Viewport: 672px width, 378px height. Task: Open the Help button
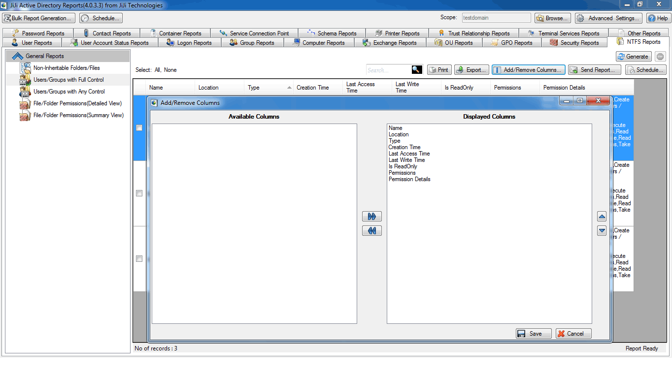coord(658,18)
